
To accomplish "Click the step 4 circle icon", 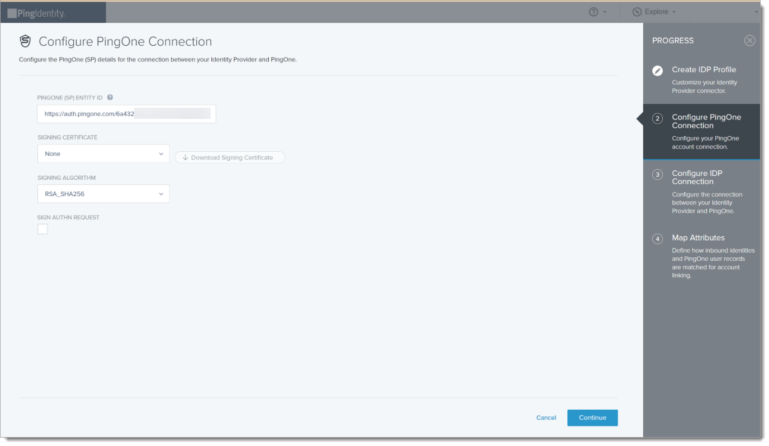I will click(658, 239).
